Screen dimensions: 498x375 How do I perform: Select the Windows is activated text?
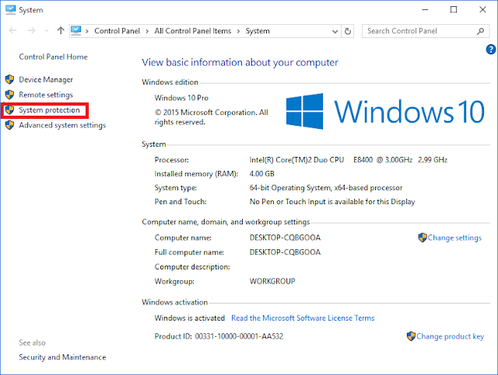pyautogui.click(x=190, y=318)
